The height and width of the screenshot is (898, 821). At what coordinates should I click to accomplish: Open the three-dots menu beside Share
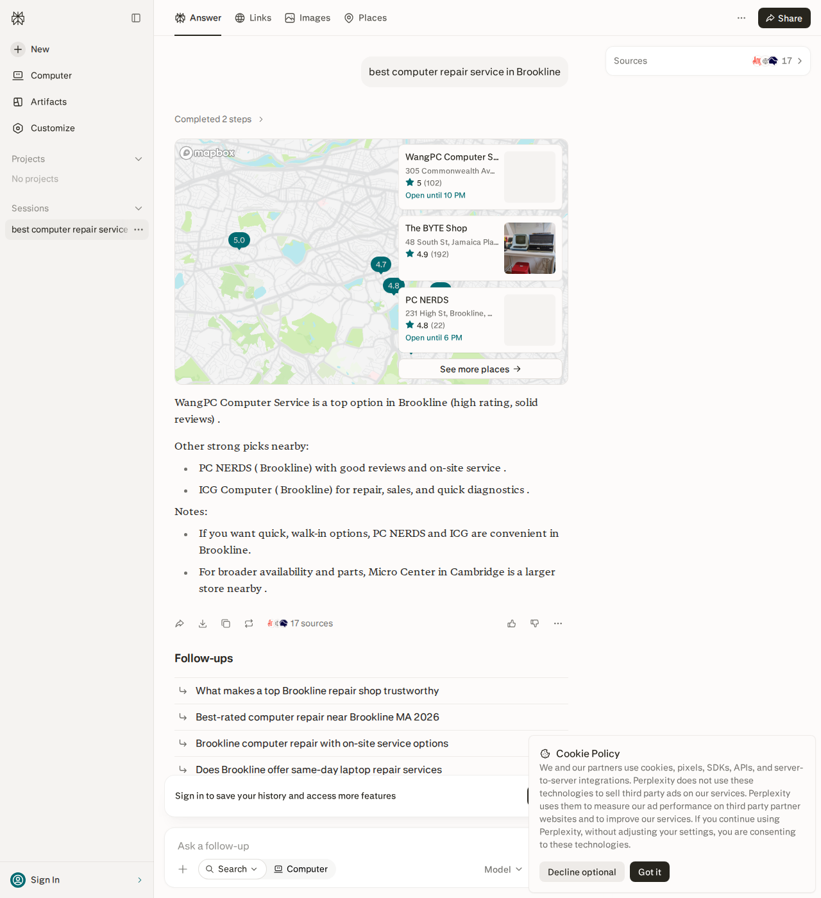741,18
